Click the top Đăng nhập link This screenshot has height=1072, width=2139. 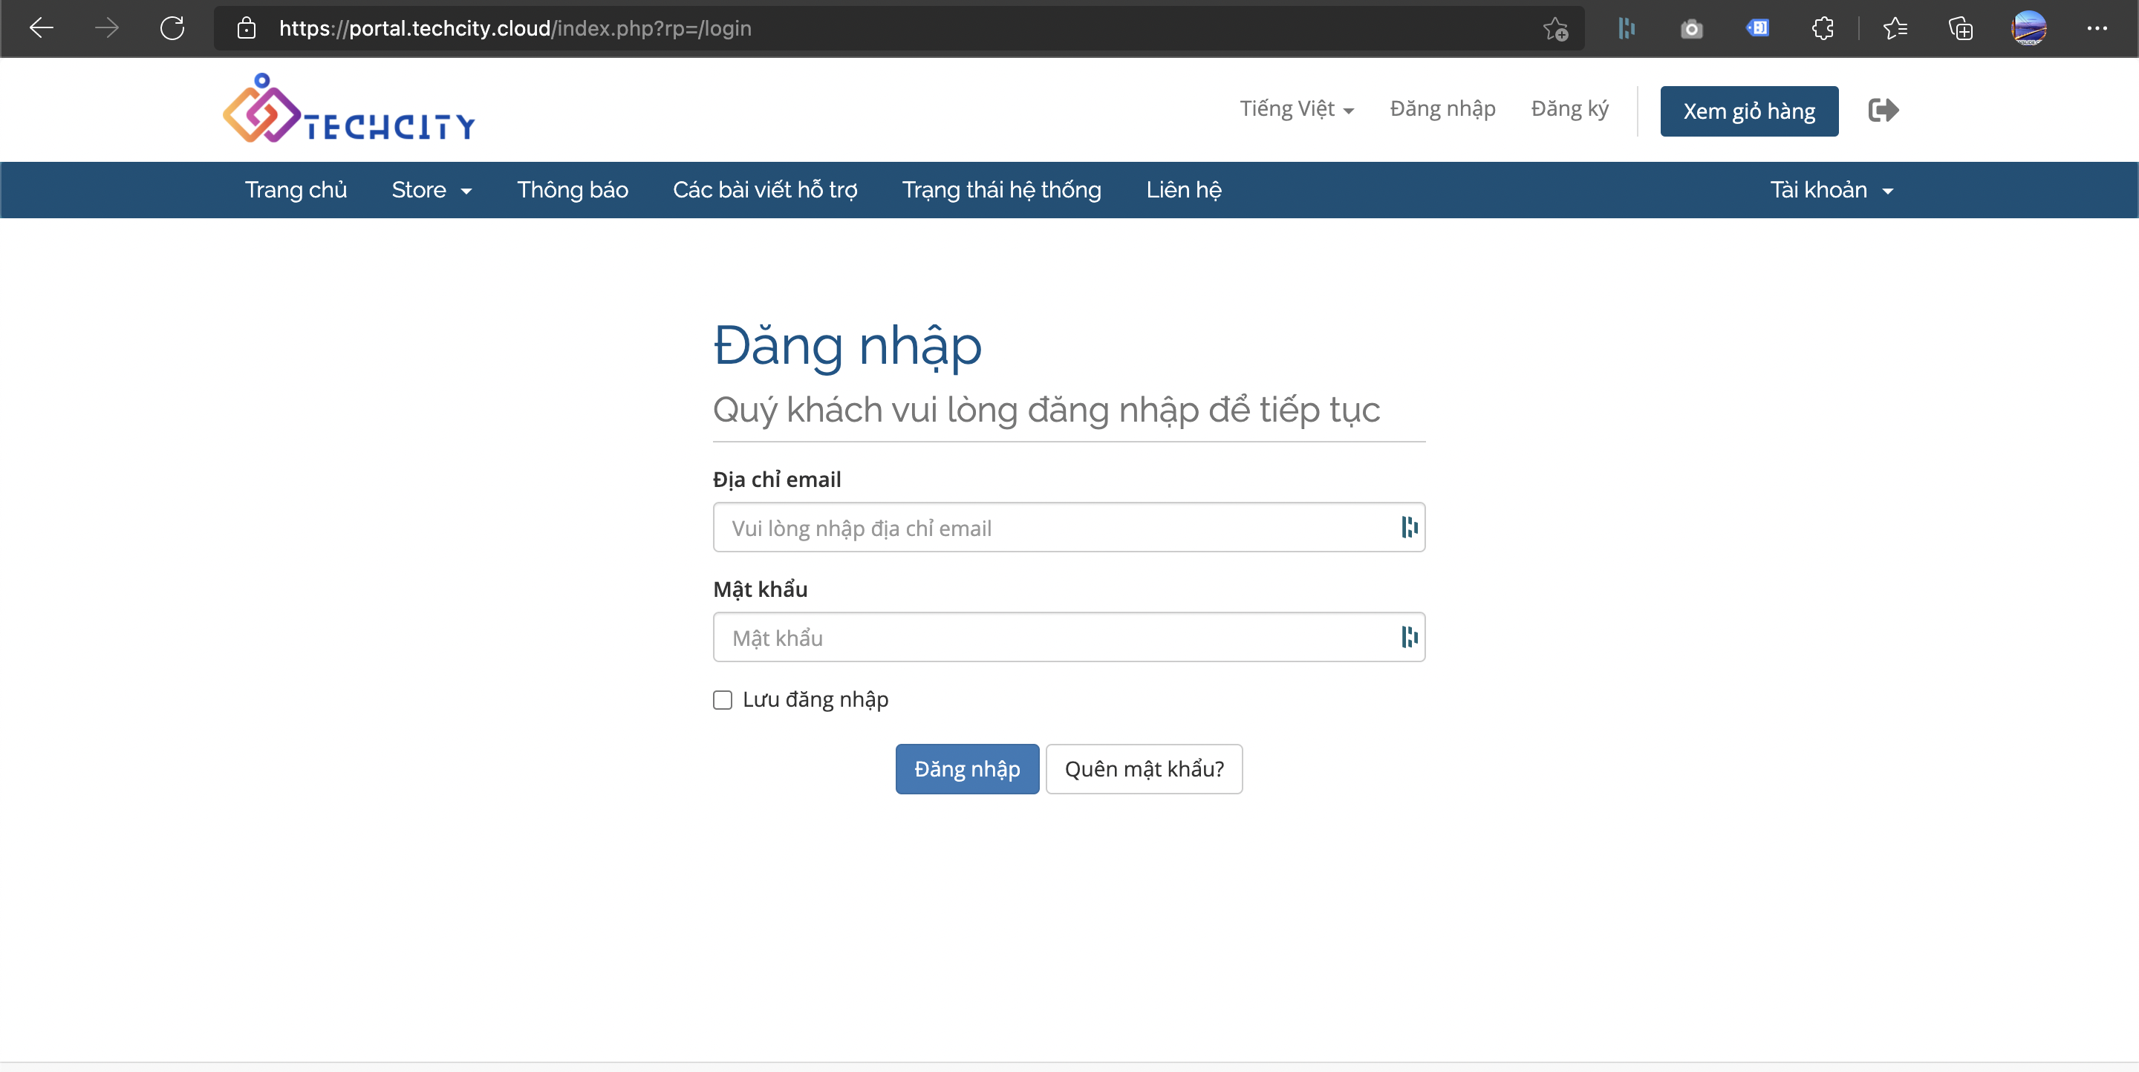pyautogui.click(x=1442, y=108)
